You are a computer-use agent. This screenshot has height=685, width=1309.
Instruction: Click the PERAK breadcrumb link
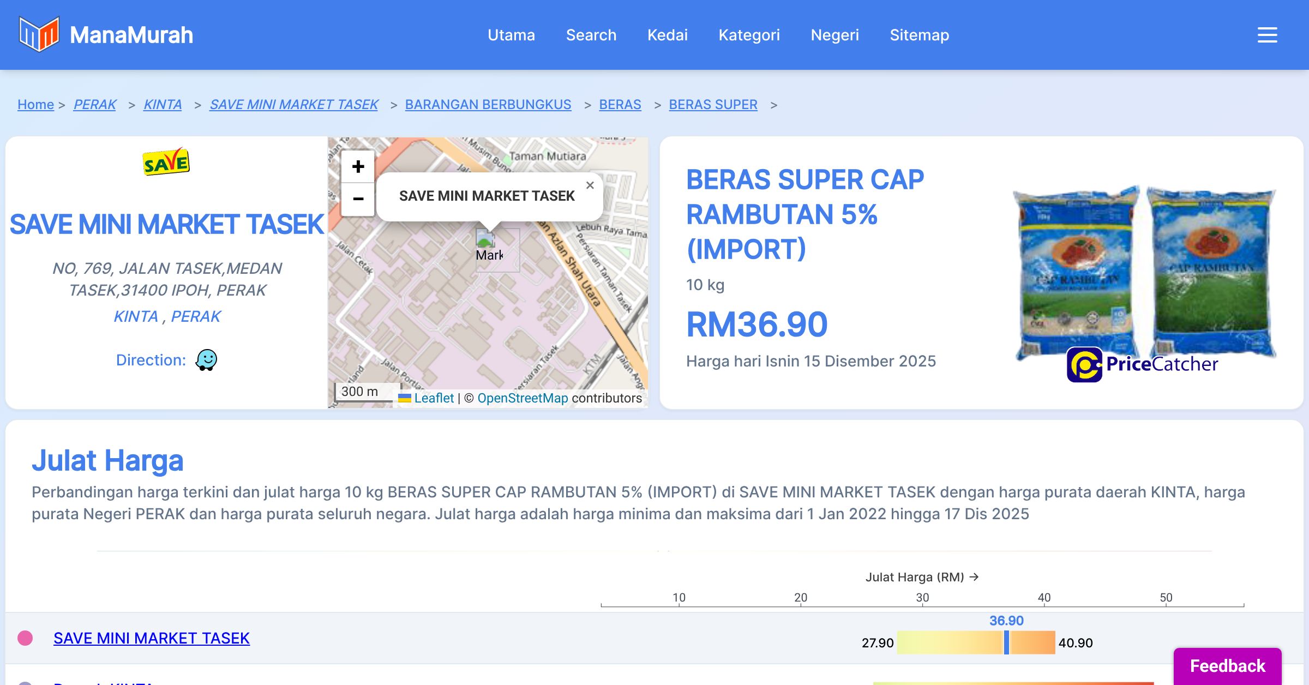click(x=95, y=104)
